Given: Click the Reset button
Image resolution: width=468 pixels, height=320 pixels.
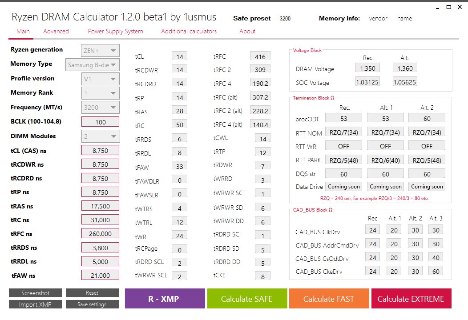Looking at the screenshot, I should click(x=92, y=292).
